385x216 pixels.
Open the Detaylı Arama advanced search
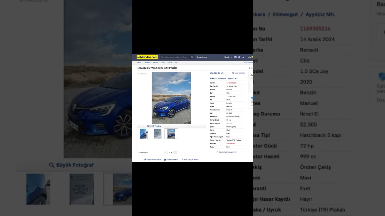pos(202,57)
